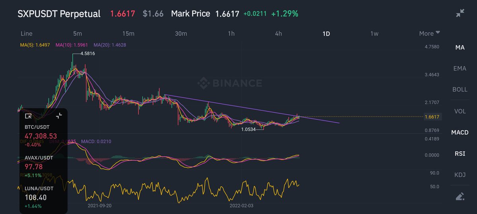477x214 pixels.
Task: Select the 30m timeframe
Action: pos(181,34)
